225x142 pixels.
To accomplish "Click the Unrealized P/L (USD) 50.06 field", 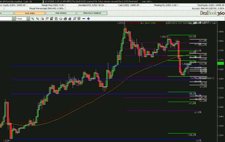I will 91,5.
